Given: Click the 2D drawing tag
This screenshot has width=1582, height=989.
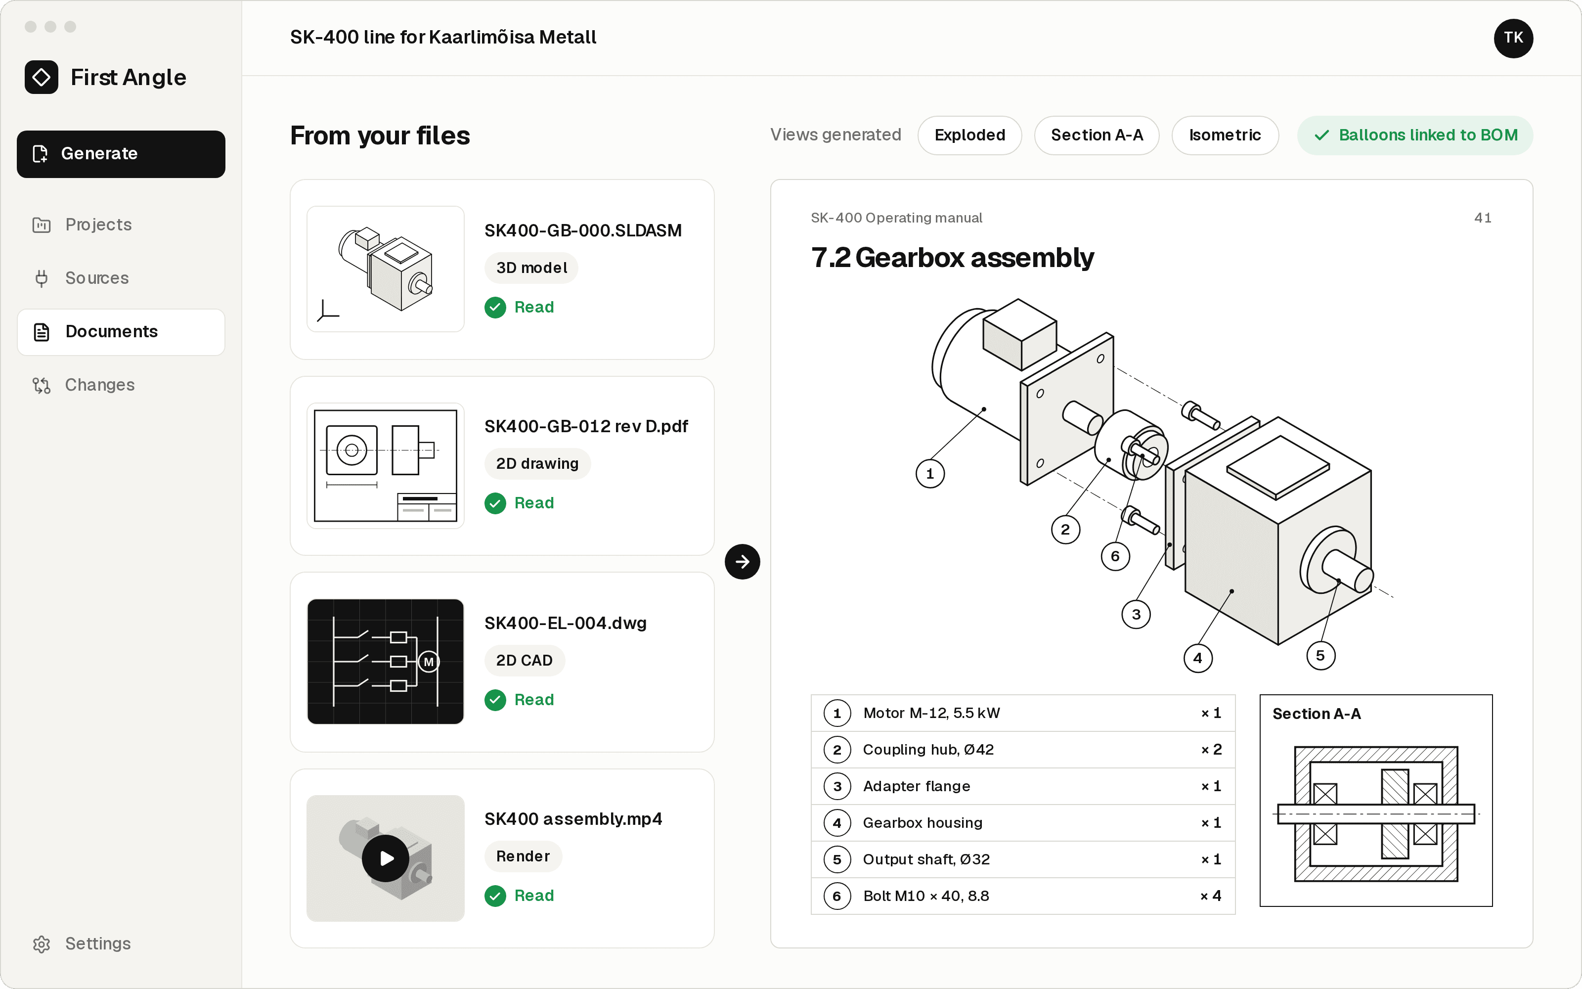Looking at the screenshot, I should click(537, 464).
